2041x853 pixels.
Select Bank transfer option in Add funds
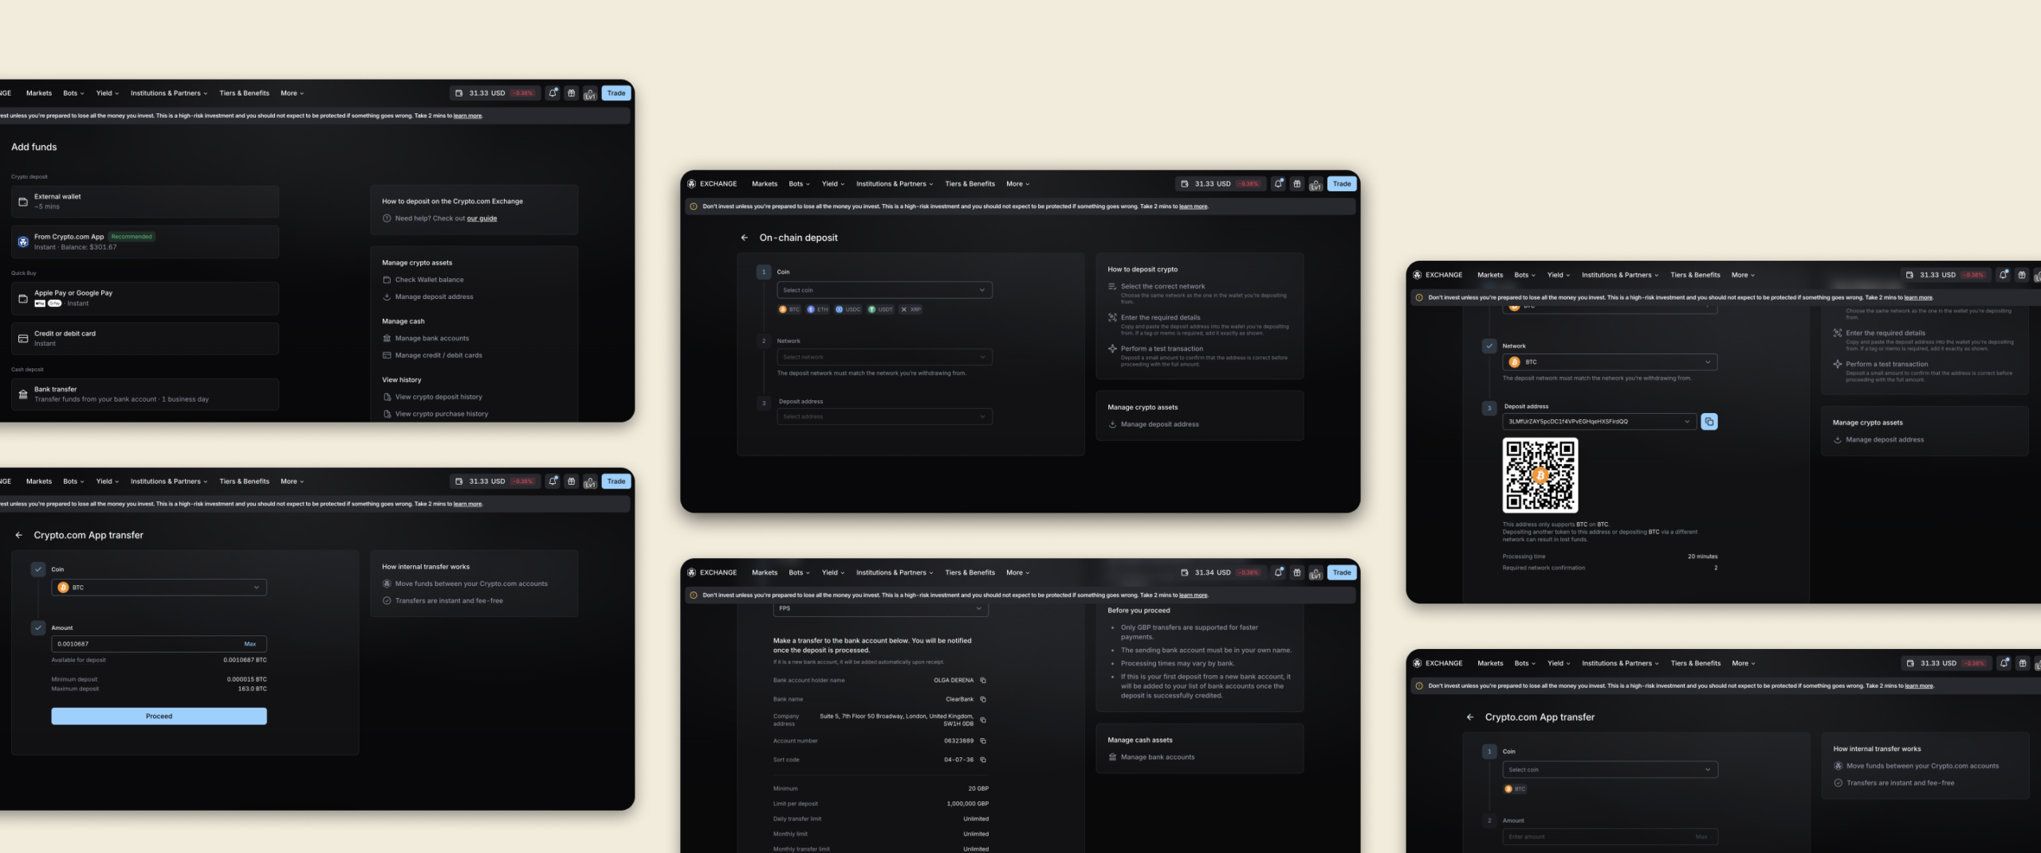(x=145, y=395)
